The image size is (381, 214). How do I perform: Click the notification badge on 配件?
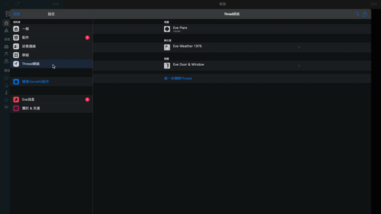pyautogui.click(x=87, y=38)
